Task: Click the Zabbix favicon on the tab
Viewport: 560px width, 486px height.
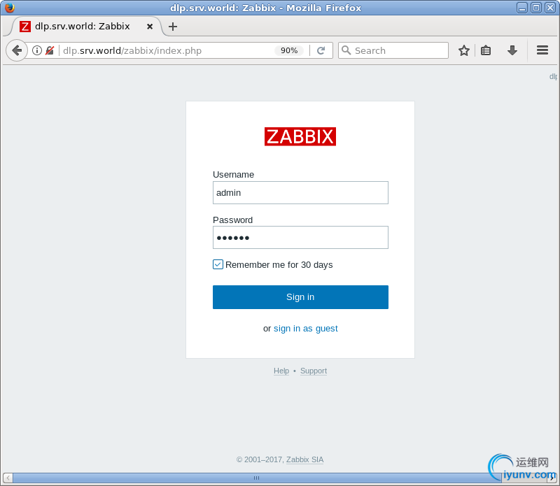Action: 25,27
